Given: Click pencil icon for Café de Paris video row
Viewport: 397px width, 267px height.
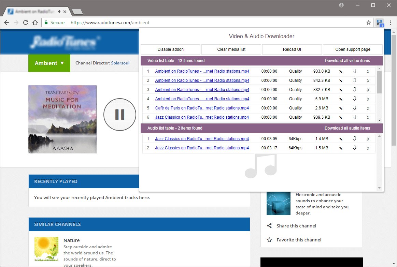Looking at the screenshot, I should [341, 108].
